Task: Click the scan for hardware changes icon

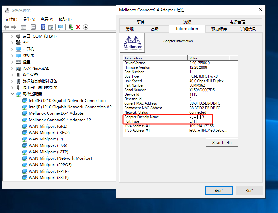Action: (x=60, y=27)
